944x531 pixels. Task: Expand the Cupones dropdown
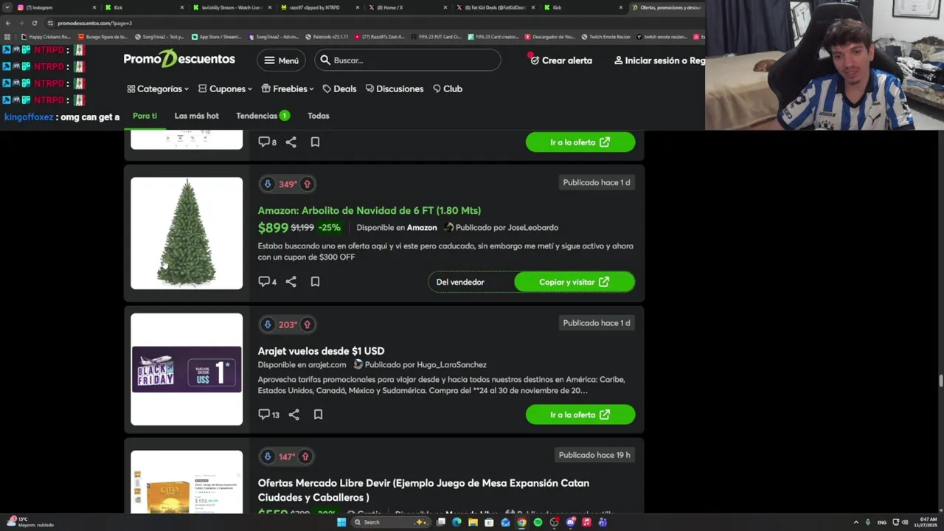click(x=225, y=88)
